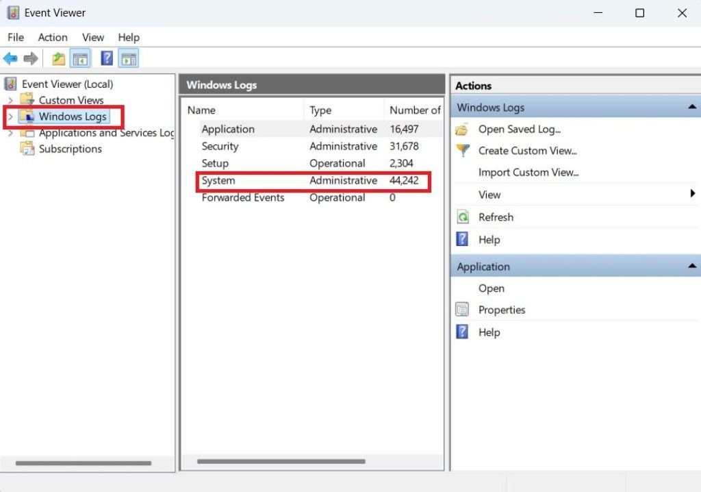The height and width of the screenshot is (492, 701).
Task: Open the Help menu in menu bar
Action: pyautogui.click(x=129, y=37)
